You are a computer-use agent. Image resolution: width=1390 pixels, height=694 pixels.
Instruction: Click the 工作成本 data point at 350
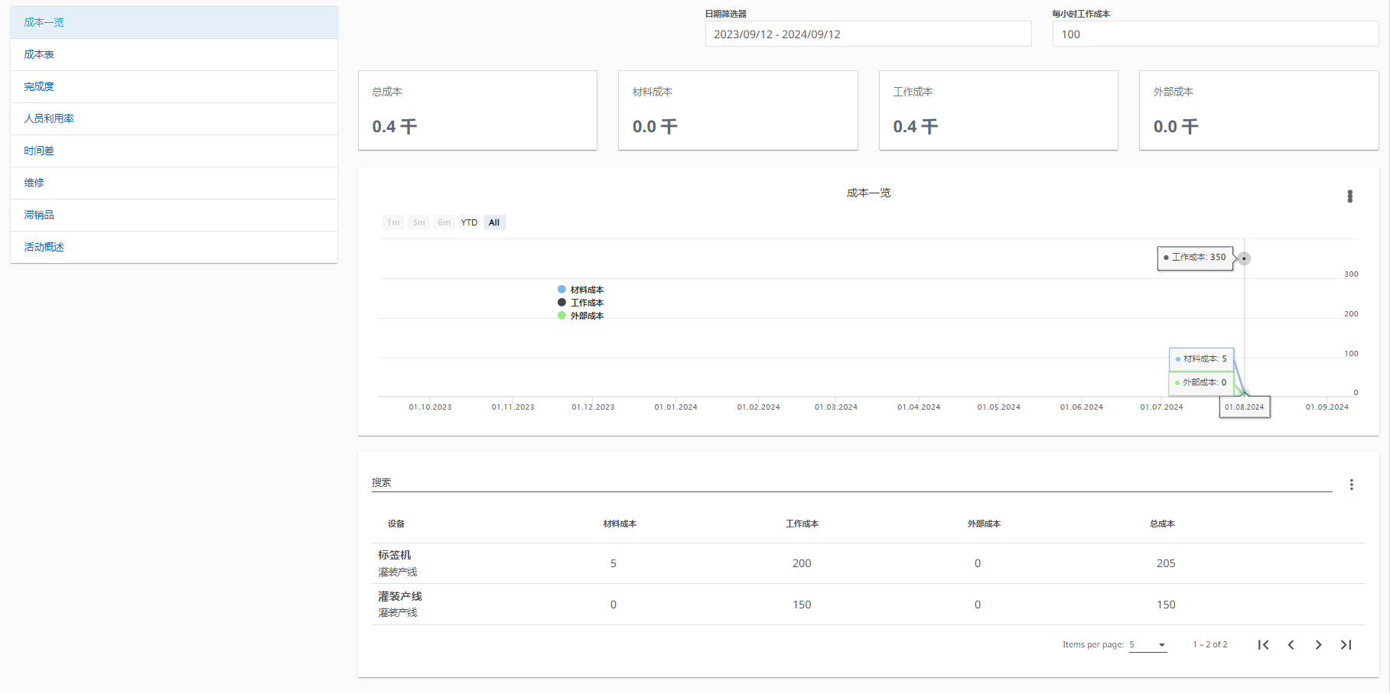coord(1244,258)
